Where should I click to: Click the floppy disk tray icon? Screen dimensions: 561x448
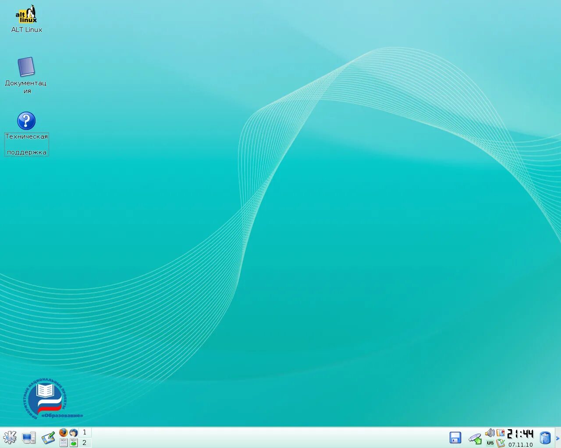[455, 437]
